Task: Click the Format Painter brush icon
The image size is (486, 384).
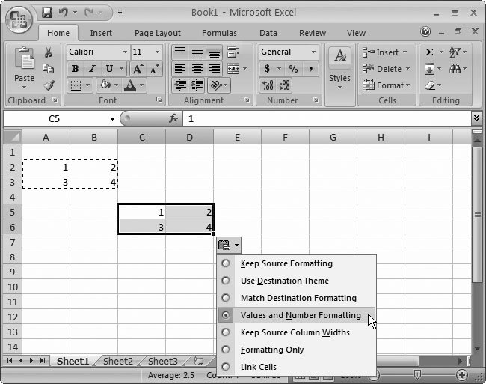Action: pyautogui.click(x=49, y=85)
